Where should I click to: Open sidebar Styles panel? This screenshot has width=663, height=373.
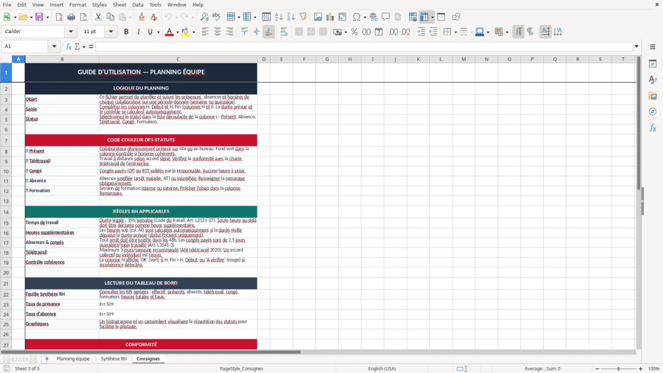(653, 80)
